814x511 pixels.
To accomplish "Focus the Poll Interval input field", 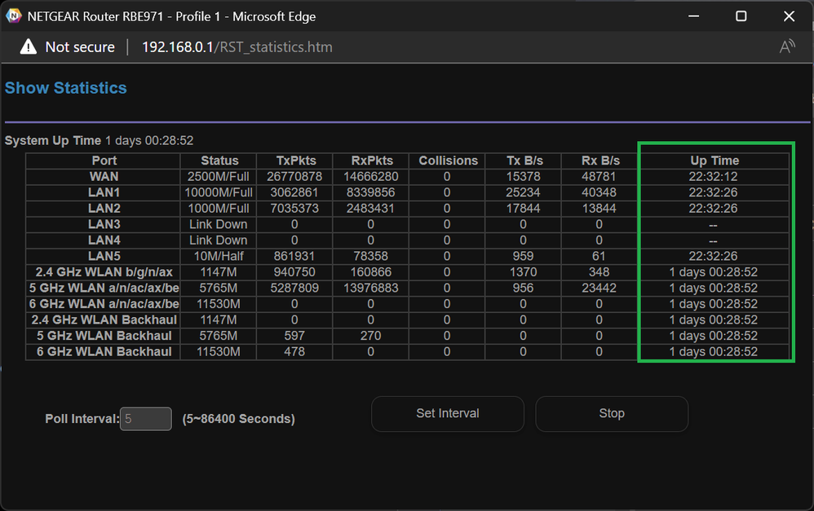I will point(146,419).
